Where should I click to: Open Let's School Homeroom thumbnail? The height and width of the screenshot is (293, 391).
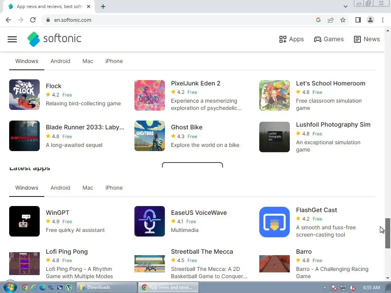tap(275, 95)
